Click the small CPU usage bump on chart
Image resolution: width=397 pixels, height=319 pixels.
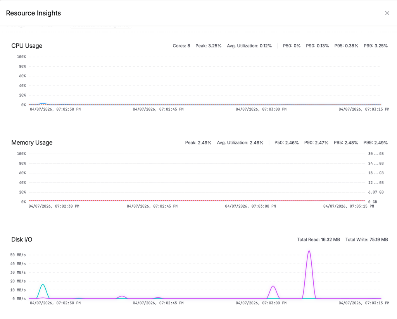coord(43,104)
